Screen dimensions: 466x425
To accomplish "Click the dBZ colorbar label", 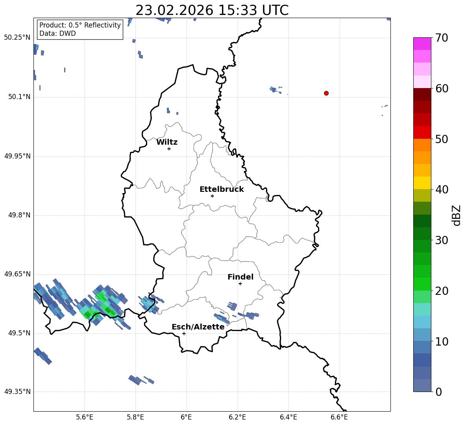I will pyautogui.click(x=457, y=215).
